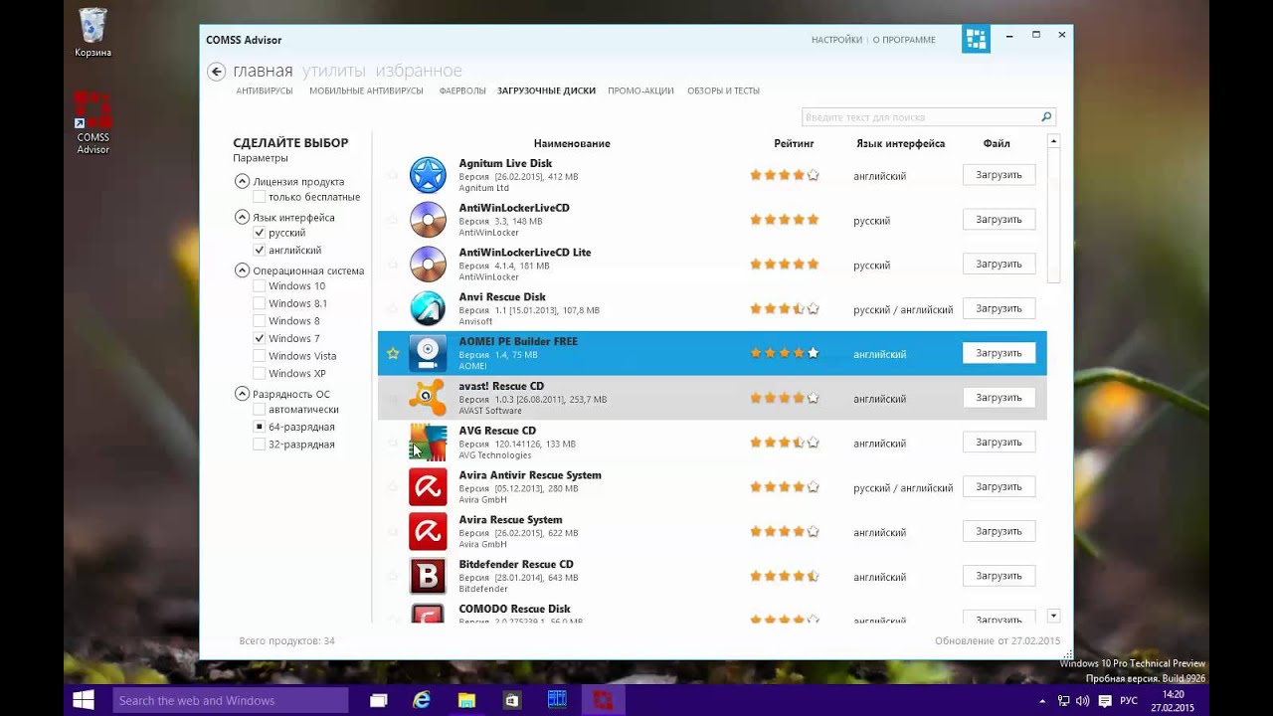Collapse the Разрядность ОС section

point(242,394)
